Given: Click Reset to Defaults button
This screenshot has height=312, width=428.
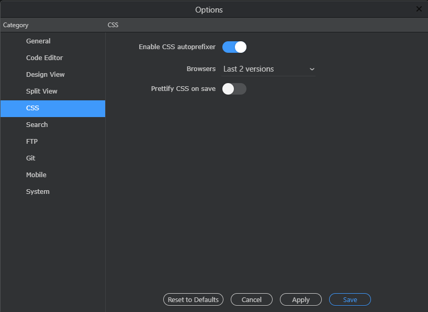Looking at the screenshot, I should (193, 299).
